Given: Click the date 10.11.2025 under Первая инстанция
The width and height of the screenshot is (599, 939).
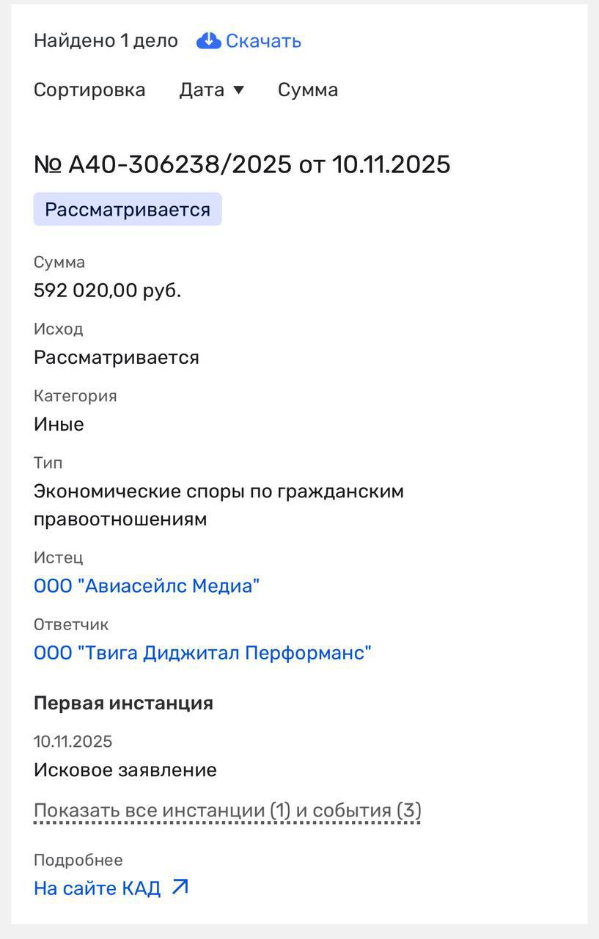Looking at the screenshot, I should click(73, 742).
